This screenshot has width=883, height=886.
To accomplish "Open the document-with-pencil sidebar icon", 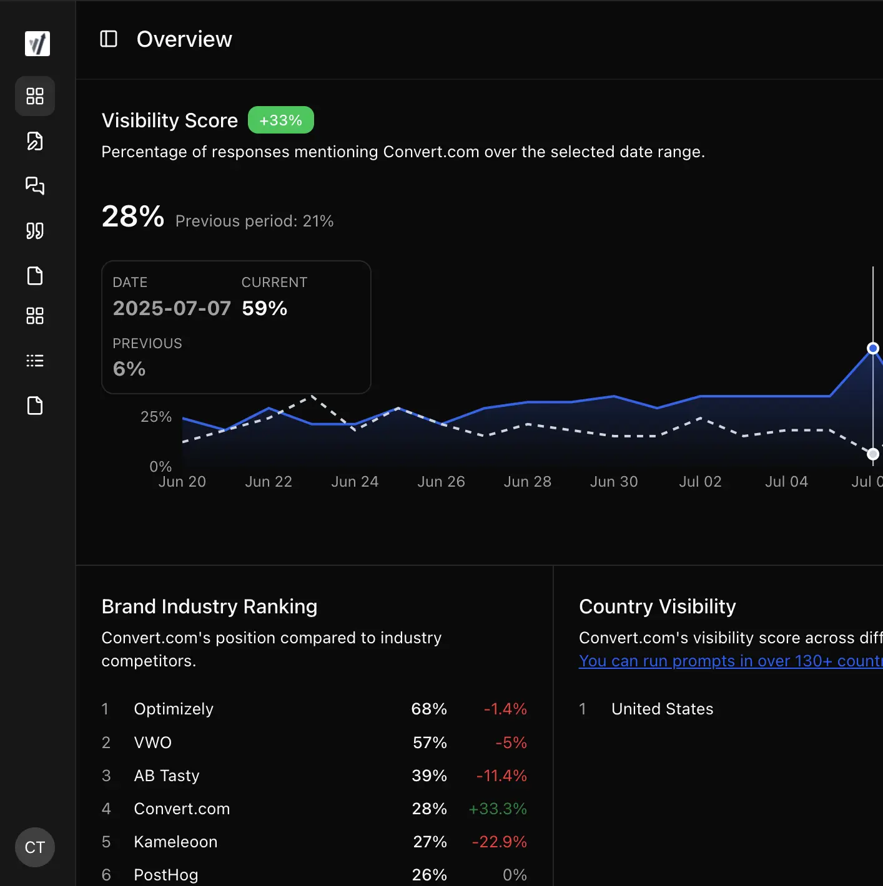I will click(x=35, y=141).
